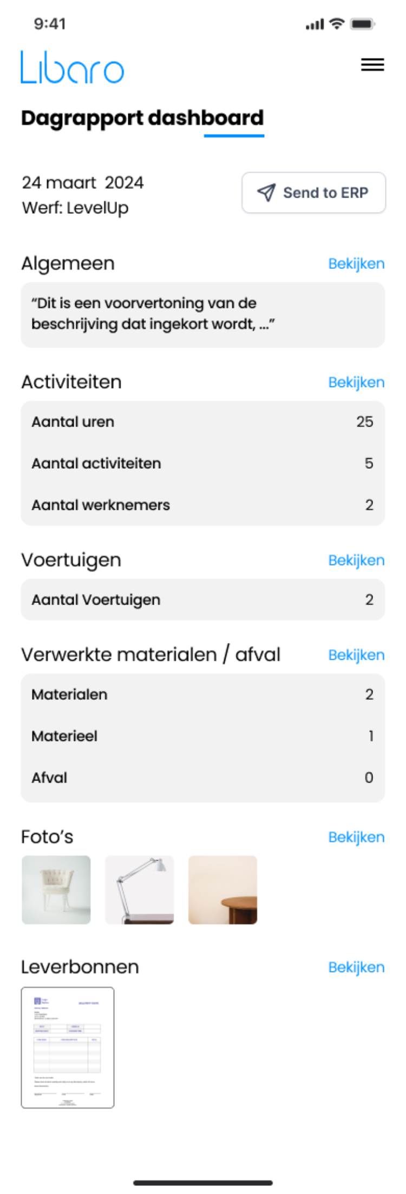The height and width of the screenshot is (1194, 406).
Task: Open the desk lamp photo thumbnail
Action: pyautogui.click(x=140, y=890)
